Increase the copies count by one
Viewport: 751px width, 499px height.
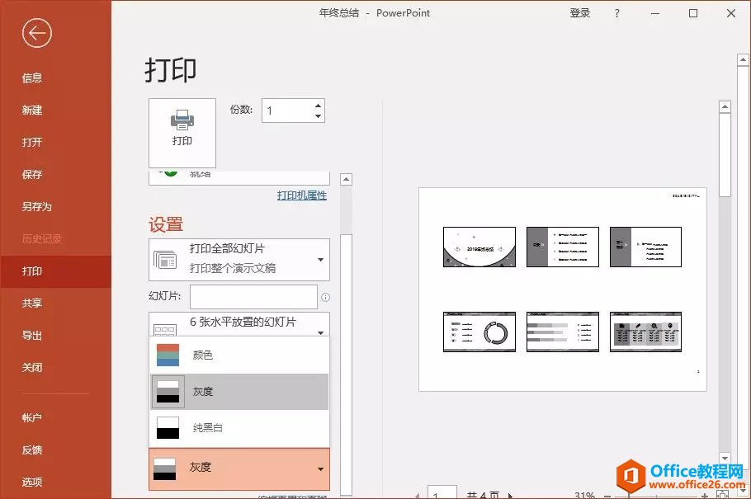tap(319, 106)
